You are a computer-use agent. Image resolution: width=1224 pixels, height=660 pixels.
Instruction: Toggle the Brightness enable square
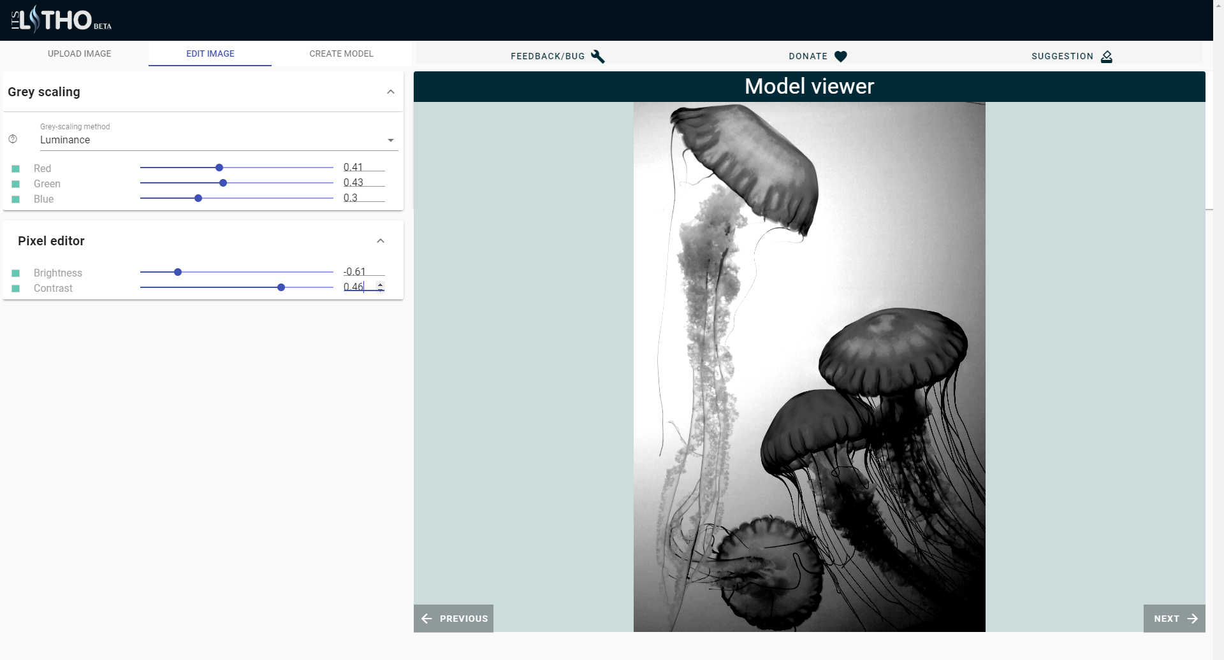tap(15, 273)
